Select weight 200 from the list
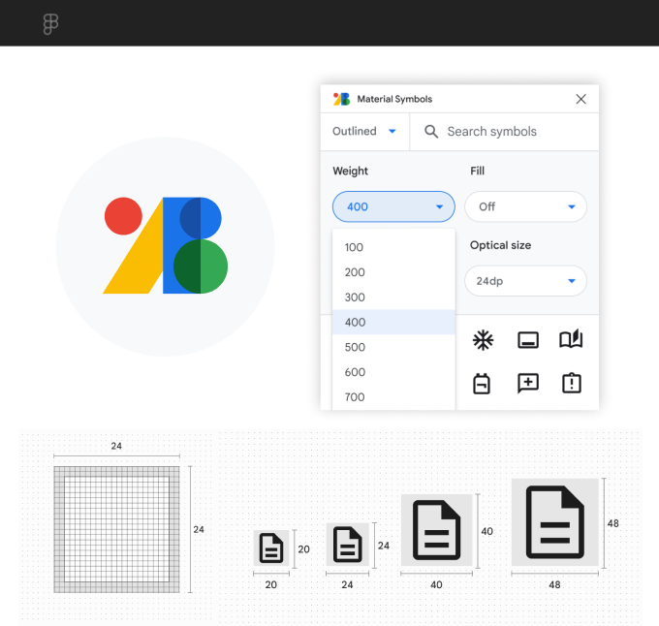The height and width of the screenshot is (626, 659). 393,272
